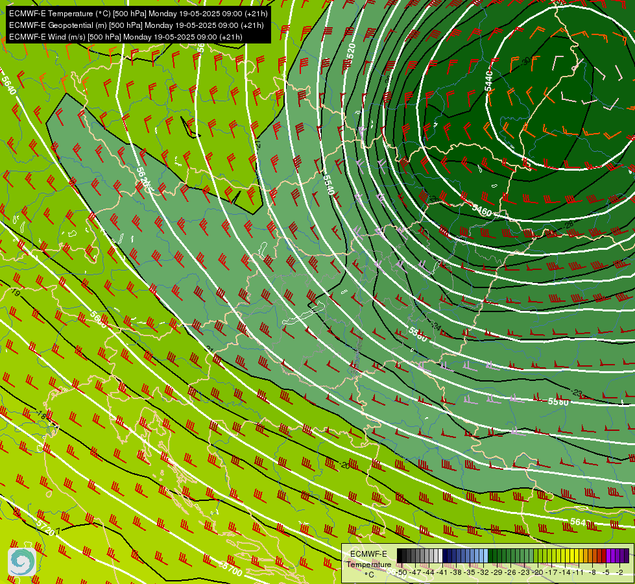Screen dimensions: 635x584
Task: Select the ECMWF-E Geopotential 500 hPa title line
Action: tap(136, 25)
